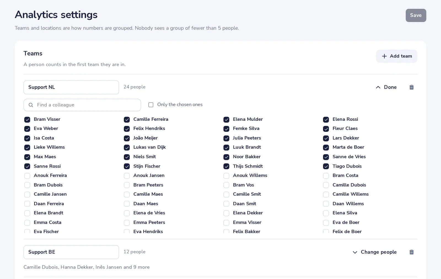The image size is (441, 279).
Task: Click the '24 people' count text
Action: [x=135, y=87]
